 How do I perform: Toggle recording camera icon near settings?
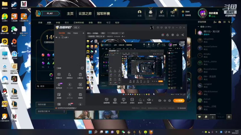[160, 100]
